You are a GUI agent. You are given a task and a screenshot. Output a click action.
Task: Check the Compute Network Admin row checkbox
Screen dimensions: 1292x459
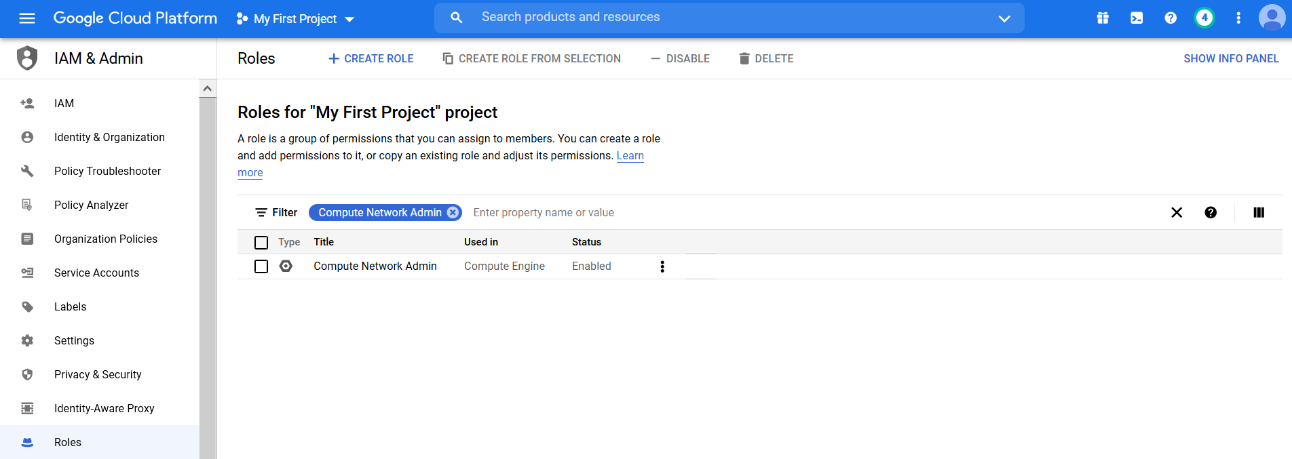[x=261, y=266]
